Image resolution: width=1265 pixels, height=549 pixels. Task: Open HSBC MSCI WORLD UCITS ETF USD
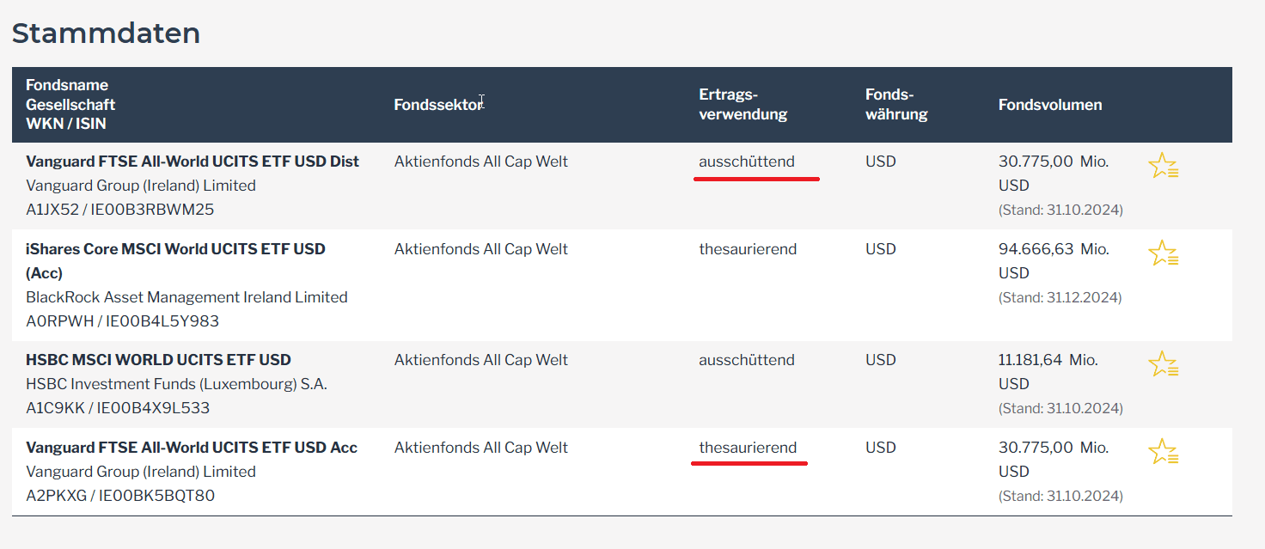tap(158, 360)
